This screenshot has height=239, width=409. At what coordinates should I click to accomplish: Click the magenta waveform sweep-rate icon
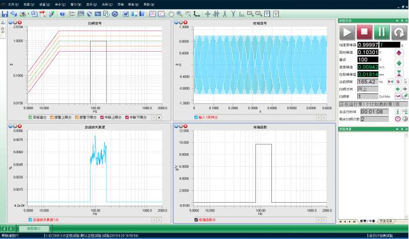(x=397, y=96)
